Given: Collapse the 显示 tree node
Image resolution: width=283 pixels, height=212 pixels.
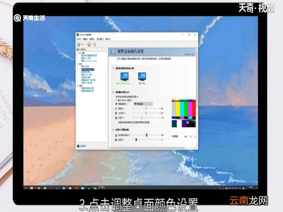Looking at the screenshot, I should (78, 64).
